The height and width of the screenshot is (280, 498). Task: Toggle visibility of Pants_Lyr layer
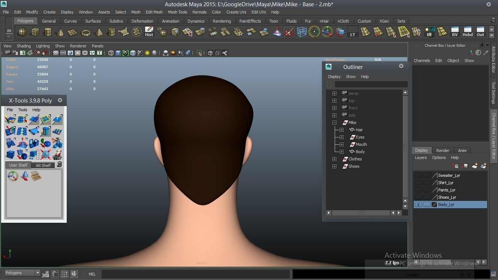point(418,190)
